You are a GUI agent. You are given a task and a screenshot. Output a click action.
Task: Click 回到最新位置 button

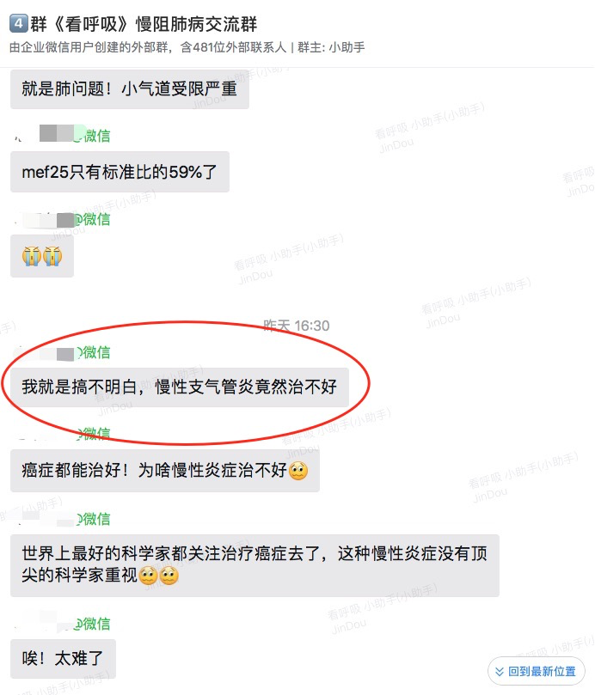coord(537,671)
